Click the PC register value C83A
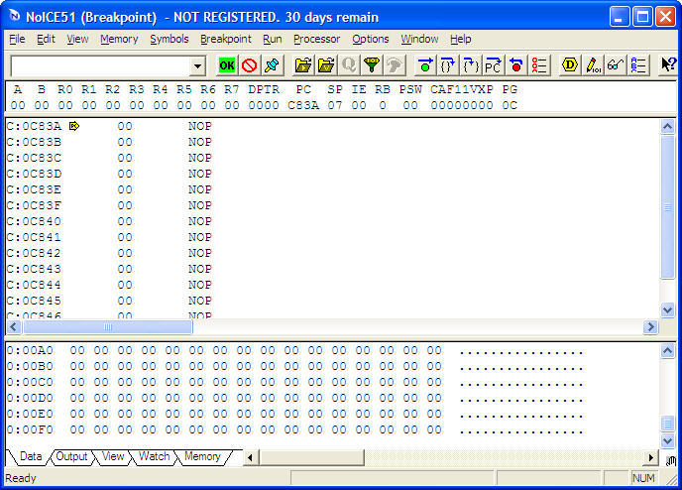Image resolution: width=682 pixels, height=490 pixels. click(303, 105)
